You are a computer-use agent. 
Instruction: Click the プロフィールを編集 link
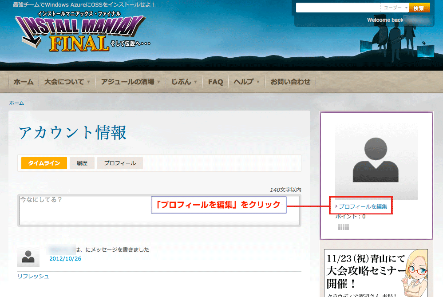coord(363,206)
